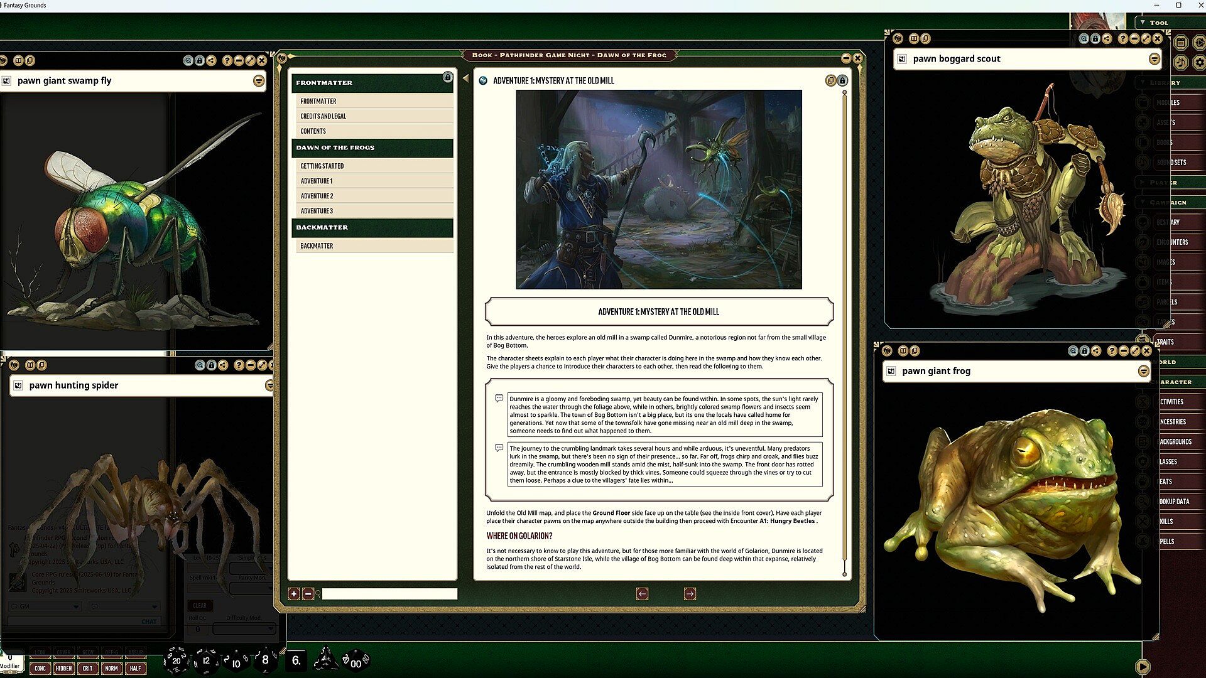Expand all book index sections

(x=293, y=594)
